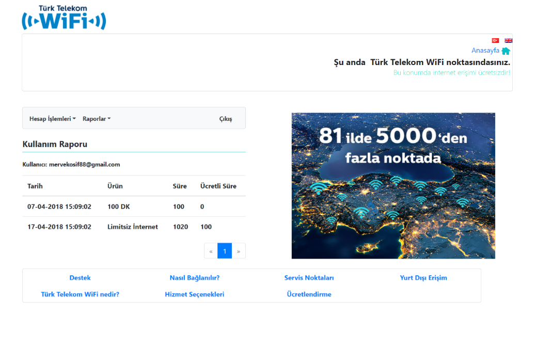Go to previous page with « button
Screen dimensions: 550x351
(211, 251)
